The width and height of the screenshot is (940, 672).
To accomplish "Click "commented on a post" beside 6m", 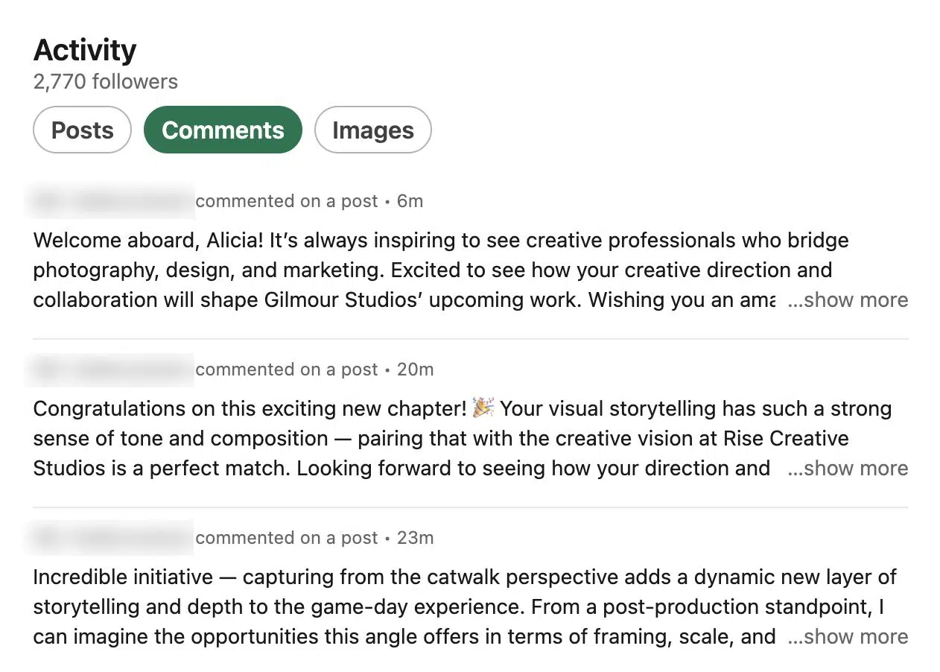I will coord(287,201).
